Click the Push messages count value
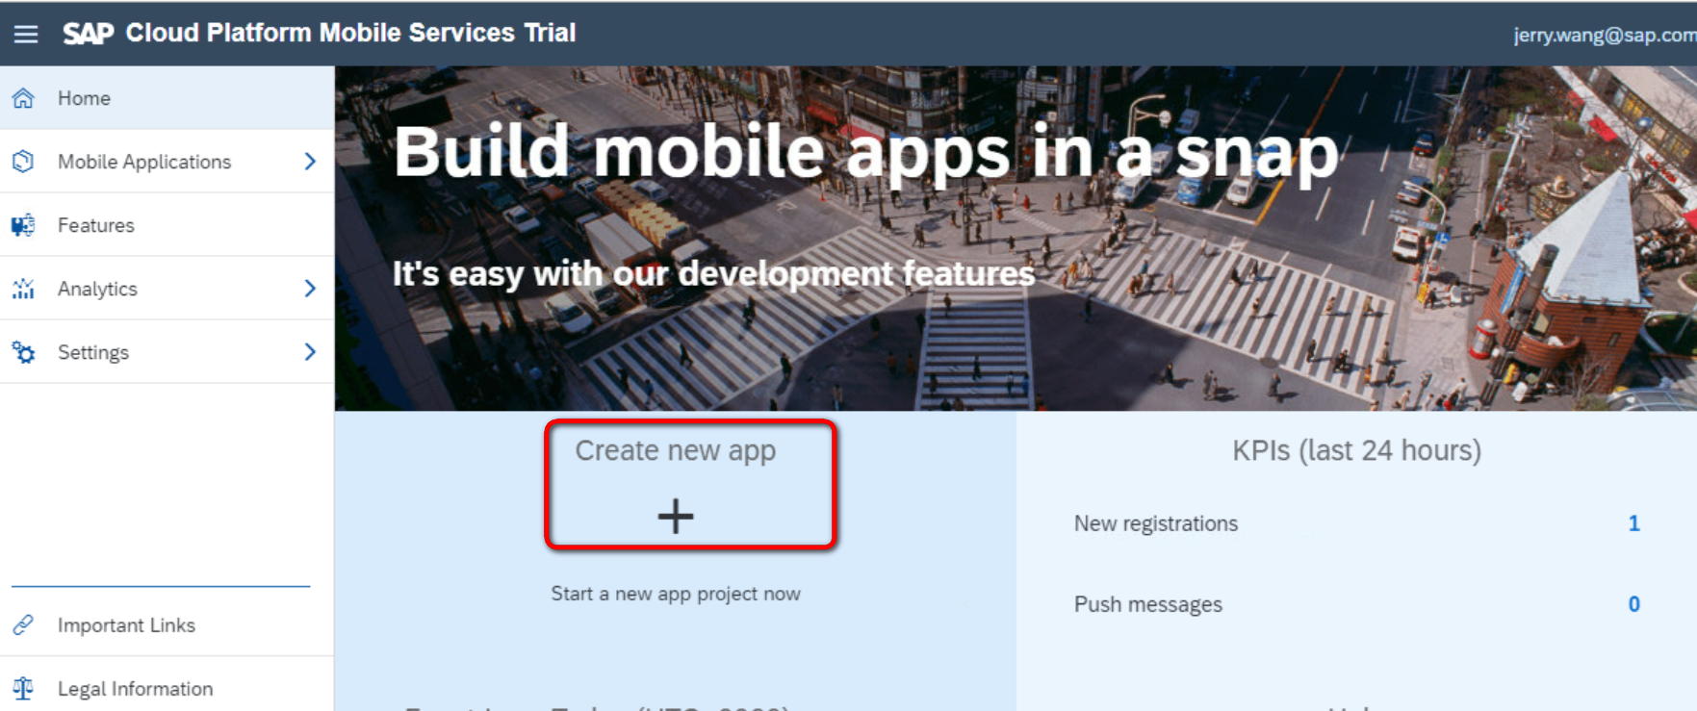The width and height of the screenshot is (1697, 711). [x=1633, y=604]
